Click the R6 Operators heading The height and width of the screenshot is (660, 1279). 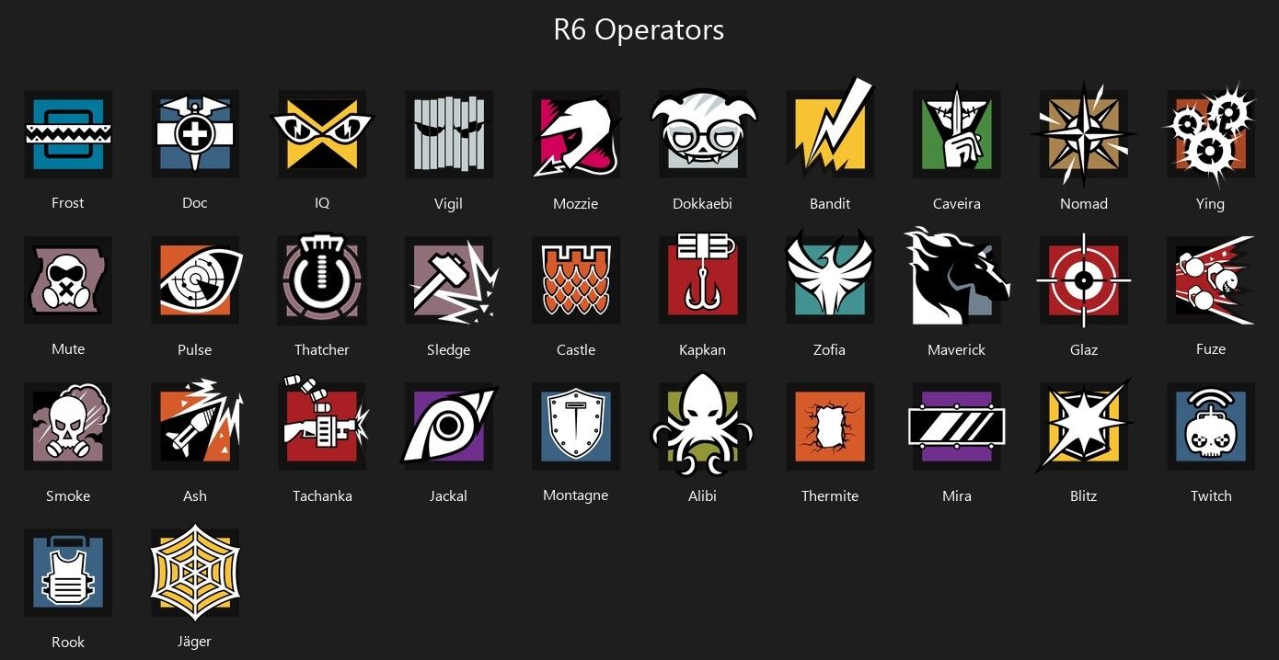pyautogui.click(x=639, y=29)
